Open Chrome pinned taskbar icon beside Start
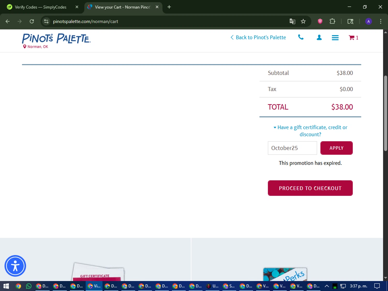The height and width of the screenshot is (291, 388). [18, 286]
